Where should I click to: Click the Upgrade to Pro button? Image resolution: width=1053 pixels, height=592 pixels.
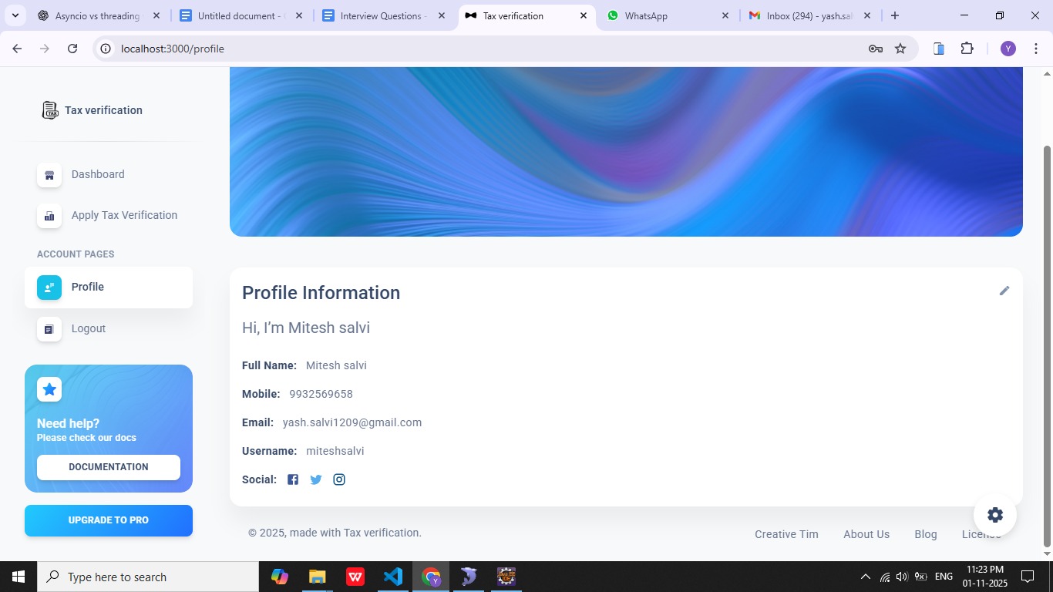point(109,520)
